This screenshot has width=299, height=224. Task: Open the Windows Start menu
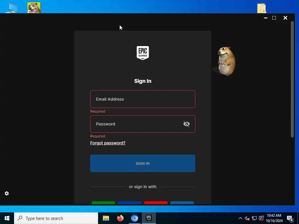click(7, 218)
